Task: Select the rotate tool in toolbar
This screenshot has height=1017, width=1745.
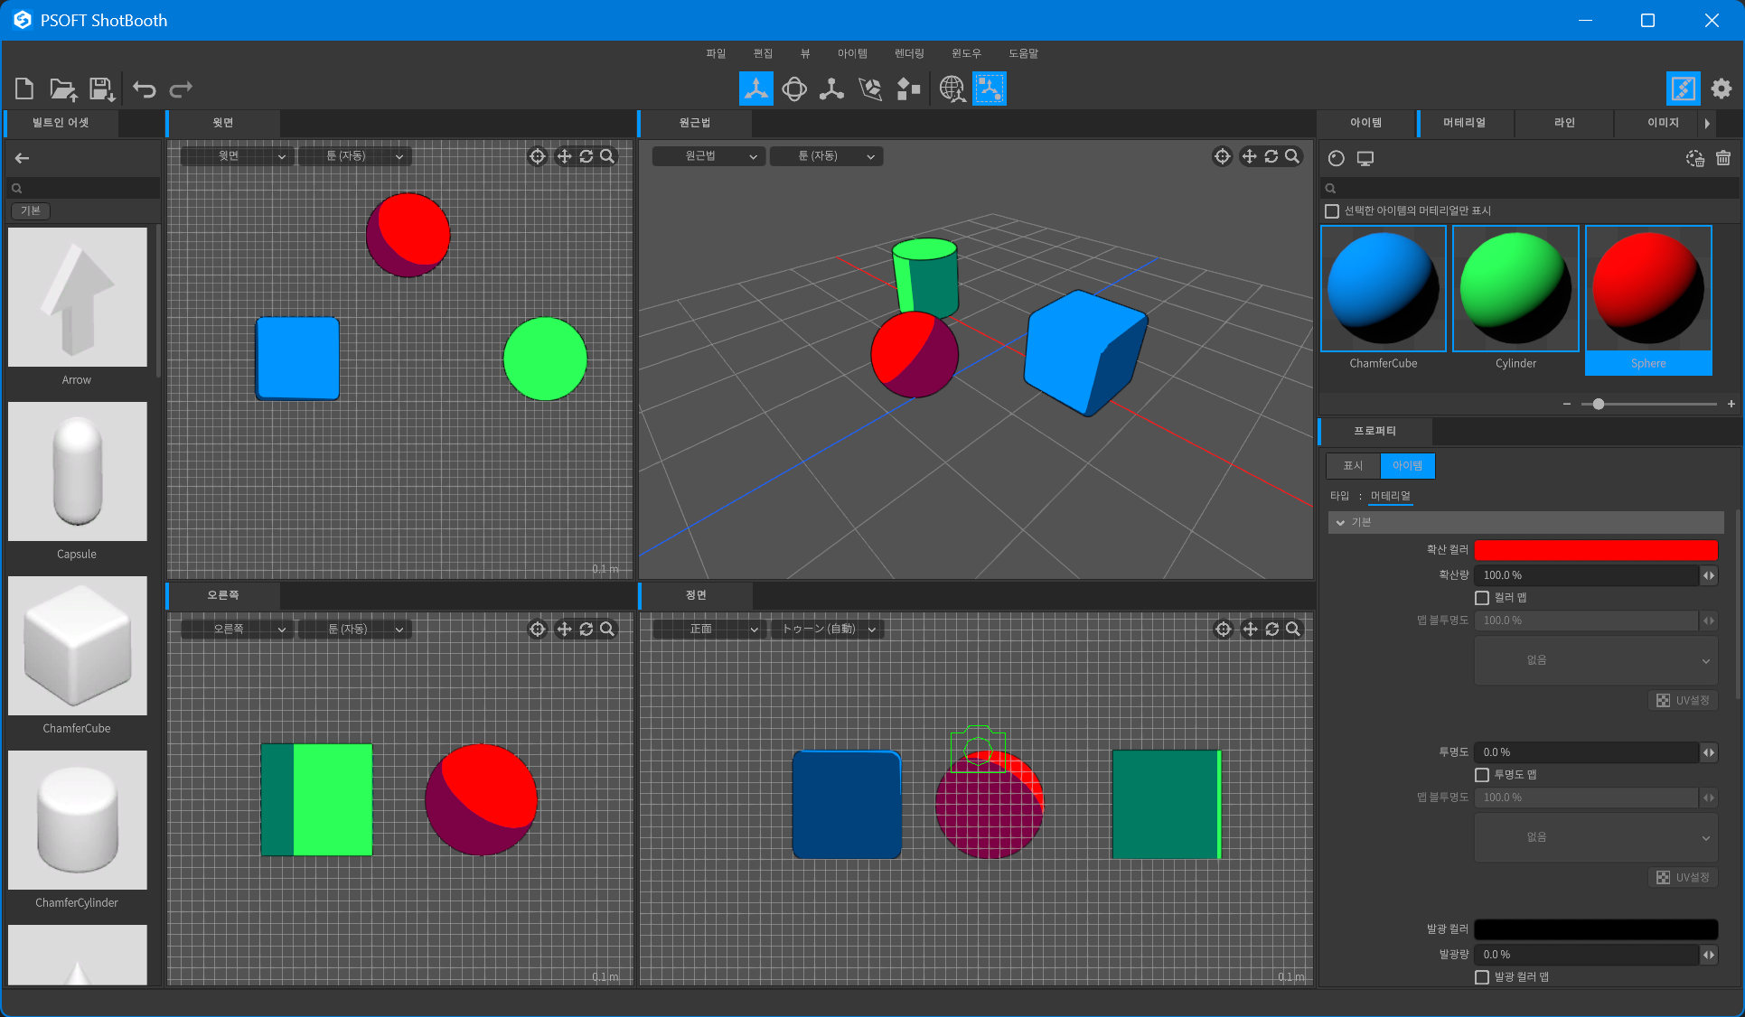Action: point(794,89)
